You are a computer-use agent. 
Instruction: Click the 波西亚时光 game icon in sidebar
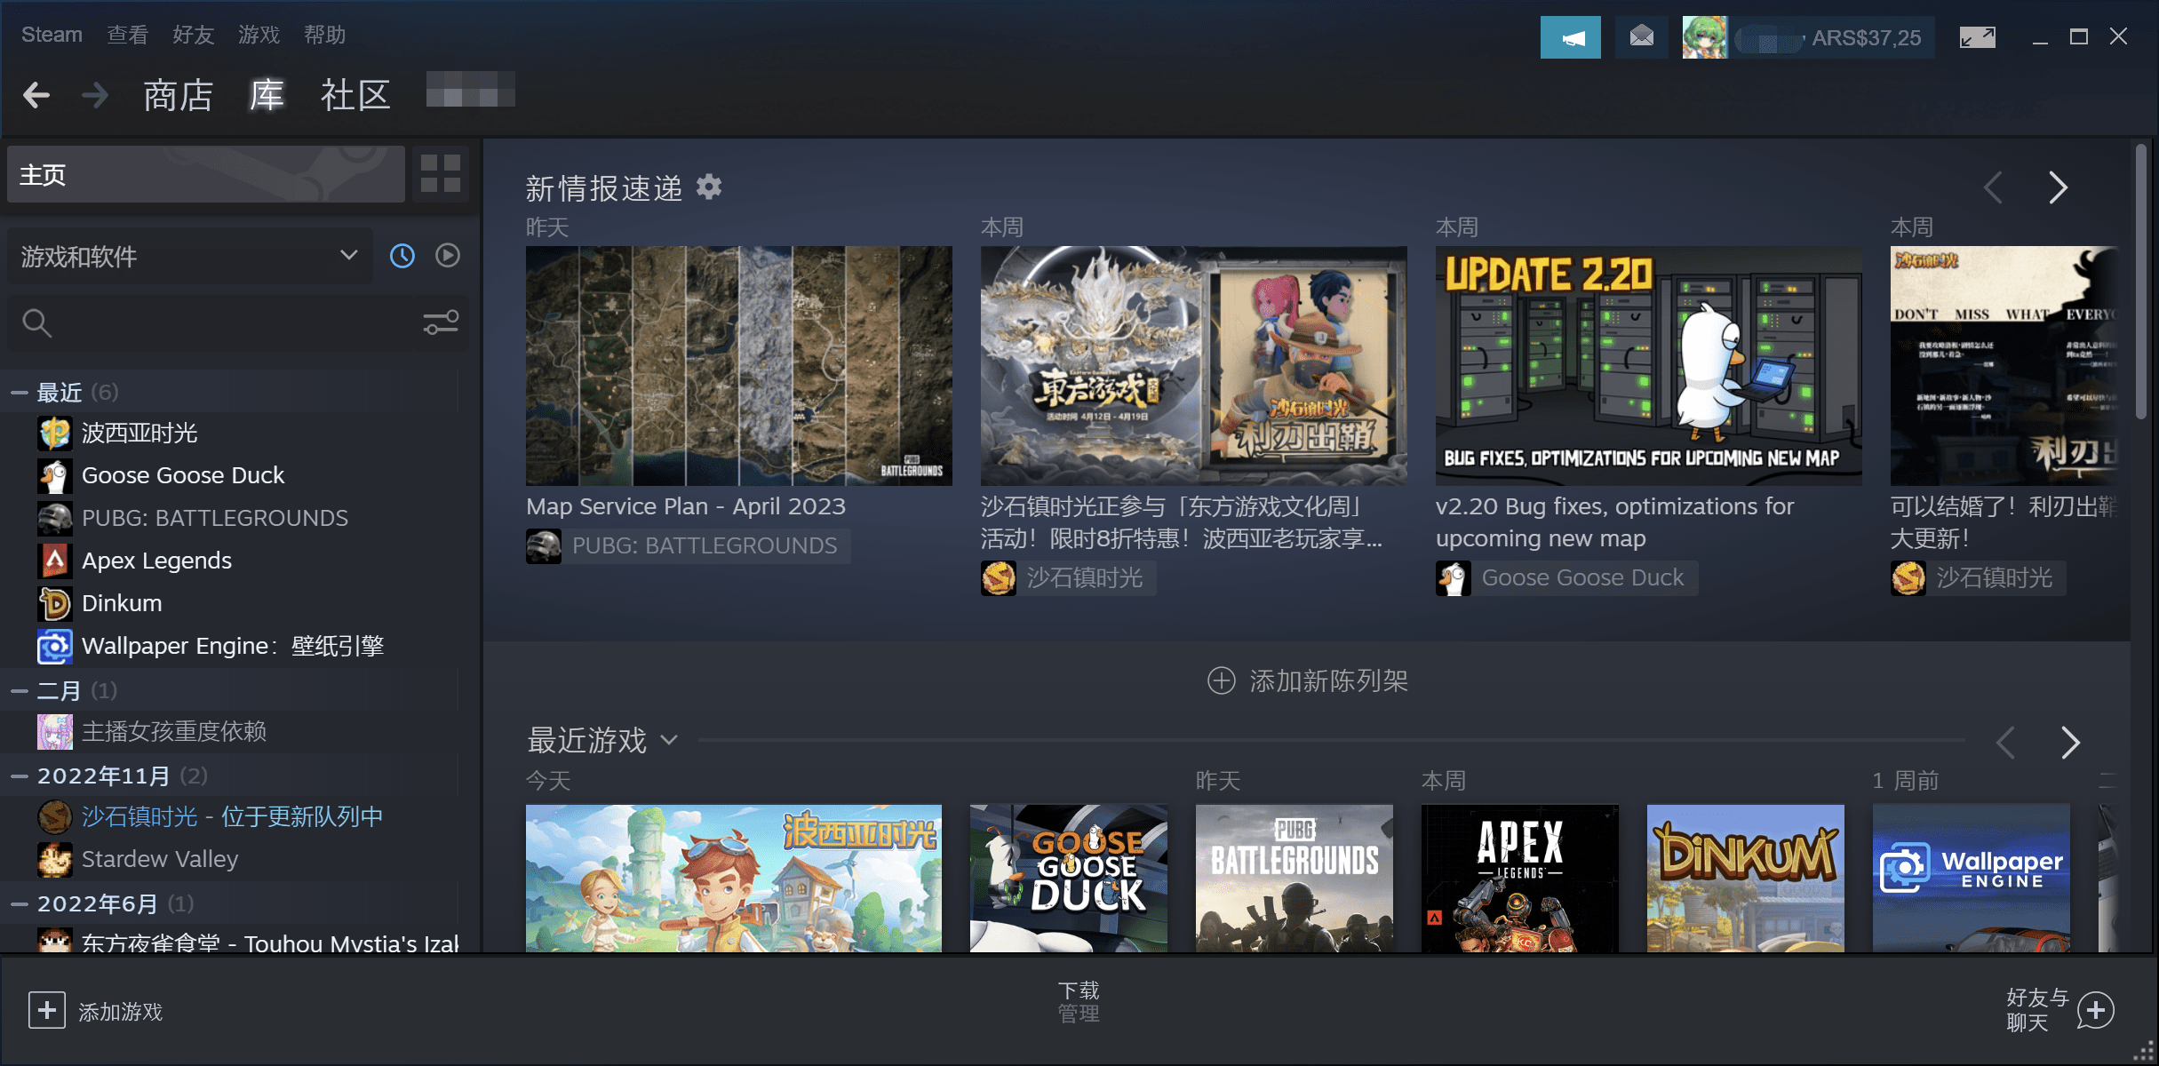tap(55, 433)
